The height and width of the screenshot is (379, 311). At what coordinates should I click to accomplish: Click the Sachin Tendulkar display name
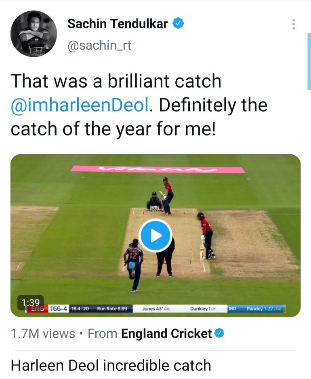(x=118, y=24)
